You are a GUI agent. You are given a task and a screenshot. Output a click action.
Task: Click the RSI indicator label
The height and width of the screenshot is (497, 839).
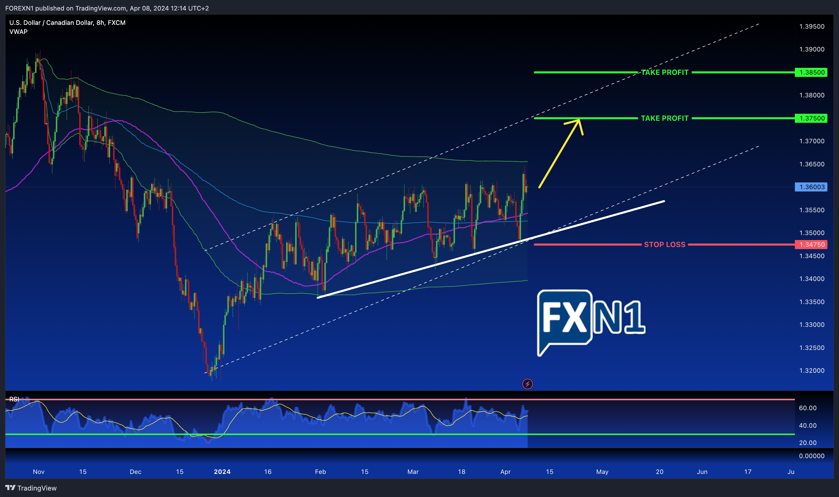click(14, 399)
